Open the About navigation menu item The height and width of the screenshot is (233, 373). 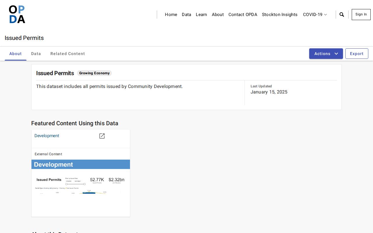(218, 15)
